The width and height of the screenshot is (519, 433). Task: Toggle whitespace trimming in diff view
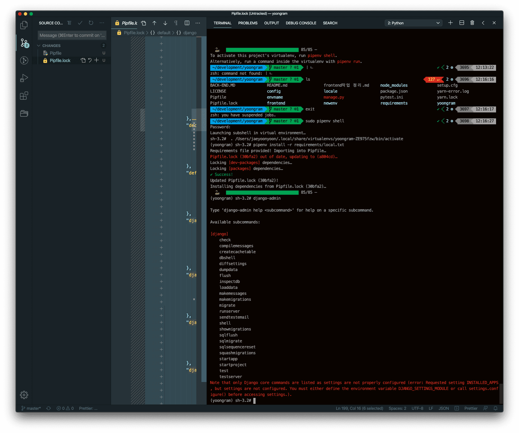click(x=176, y=23)
